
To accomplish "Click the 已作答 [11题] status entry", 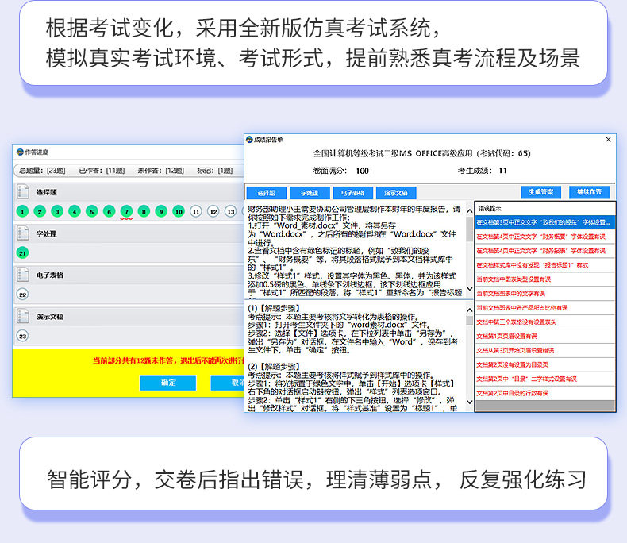I will point(102,171).
